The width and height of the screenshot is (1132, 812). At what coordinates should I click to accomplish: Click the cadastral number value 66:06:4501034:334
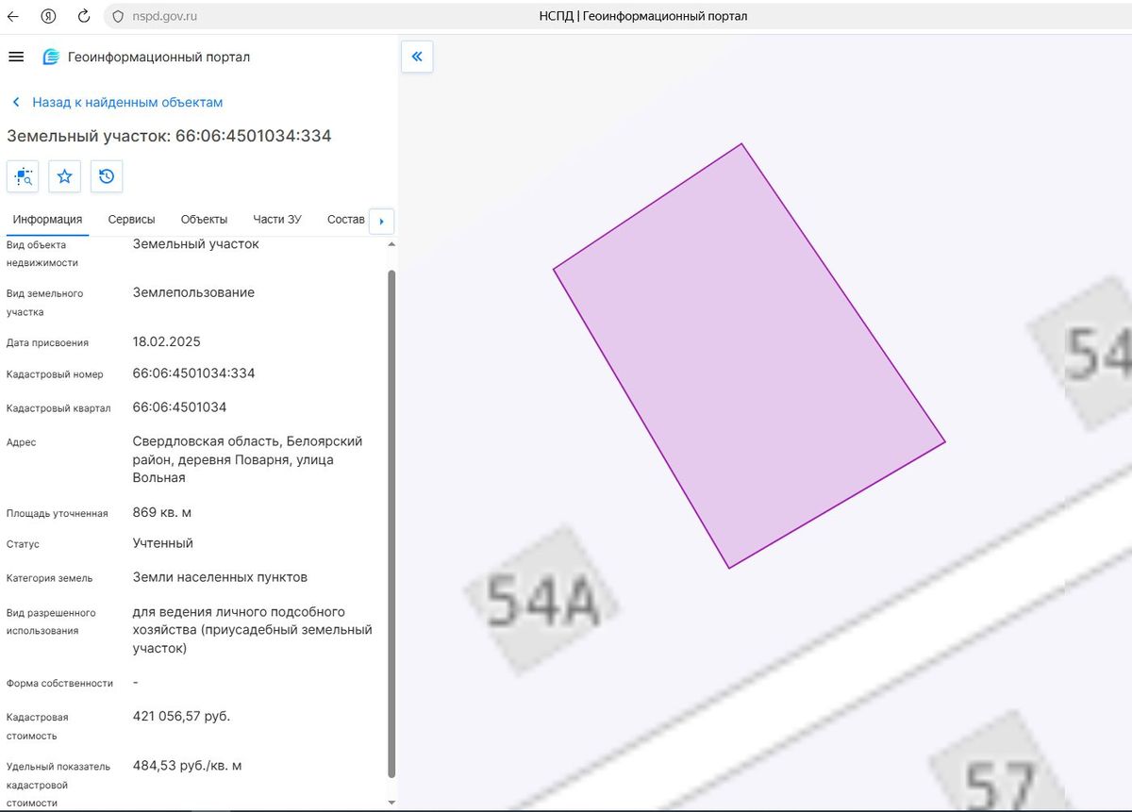click(x=193, y=373)
